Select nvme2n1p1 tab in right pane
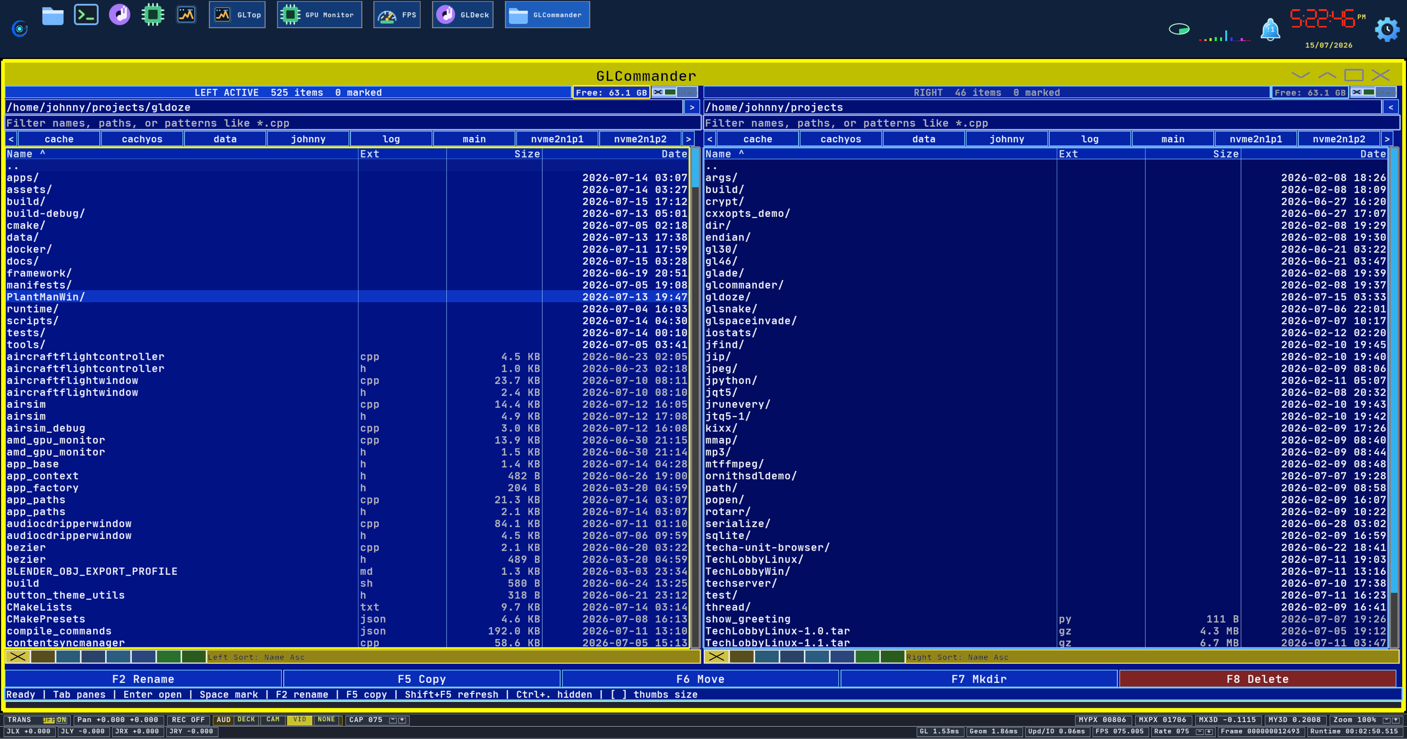This screenshot has width=1407, height=739. coord(1256,139)
